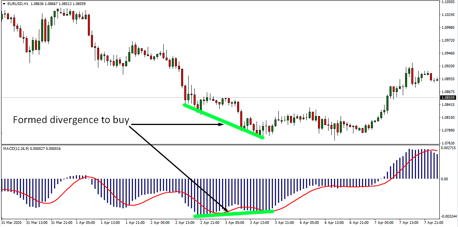
Task: Click the arrowhead pointing at the price trendline
Action: (222, 125)
